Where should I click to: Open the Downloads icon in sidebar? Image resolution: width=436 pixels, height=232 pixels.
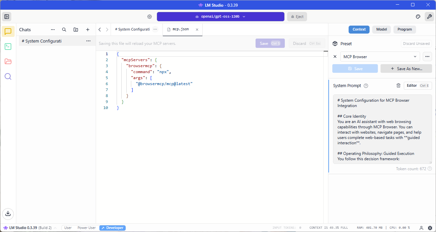tap(8, 214)
